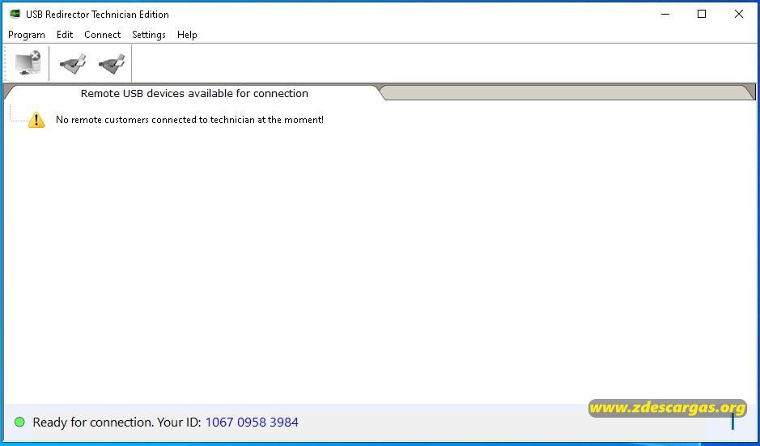Open the Help menu
Viewport: 760px width, 446px height.
pos(187,35)
